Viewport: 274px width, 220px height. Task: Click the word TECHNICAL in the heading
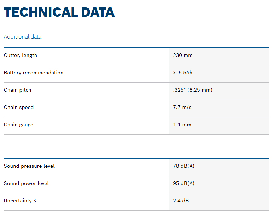point(40,12)
